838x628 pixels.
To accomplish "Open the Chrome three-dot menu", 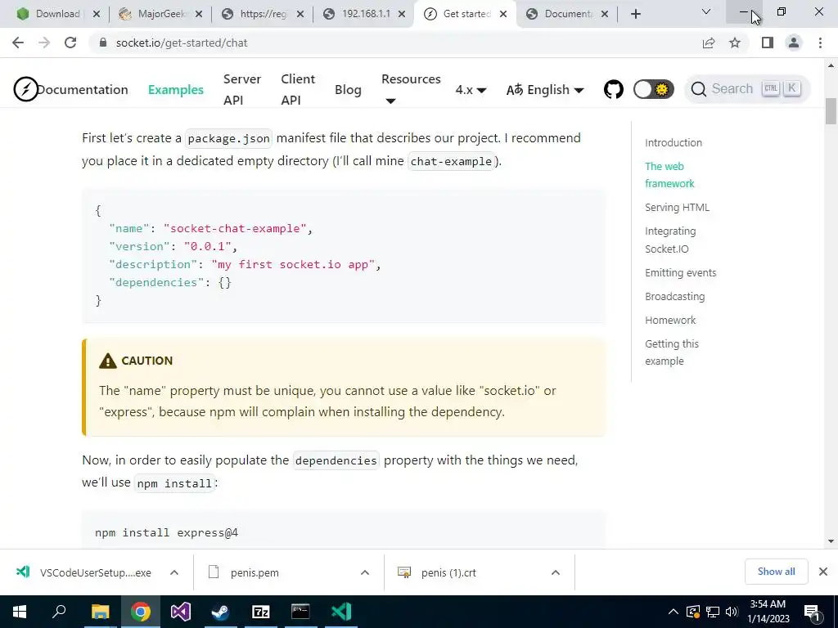I will pyautogui.click(x=820, y=43).
